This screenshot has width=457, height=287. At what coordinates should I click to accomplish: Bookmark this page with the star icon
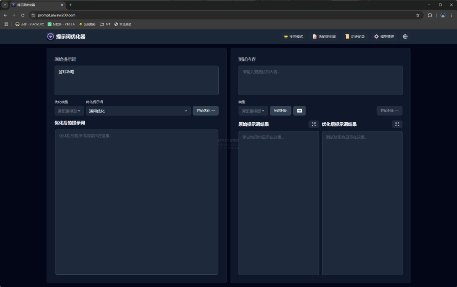(418, 15)
